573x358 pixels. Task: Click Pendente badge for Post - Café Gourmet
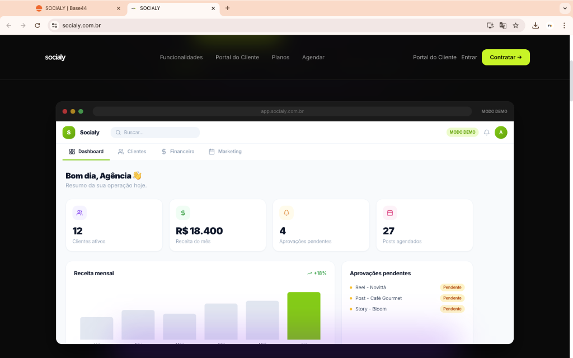[452, 298]
